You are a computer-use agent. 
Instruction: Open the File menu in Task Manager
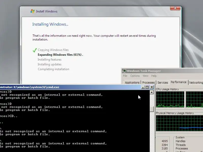click(x=125, y=76)
